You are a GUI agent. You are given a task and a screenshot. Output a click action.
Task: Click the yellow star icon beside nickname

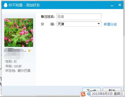click(x=29, y=51)
